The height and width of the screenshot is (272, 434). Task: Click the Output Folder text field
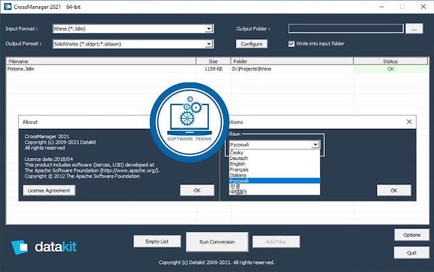click(346, 28)
